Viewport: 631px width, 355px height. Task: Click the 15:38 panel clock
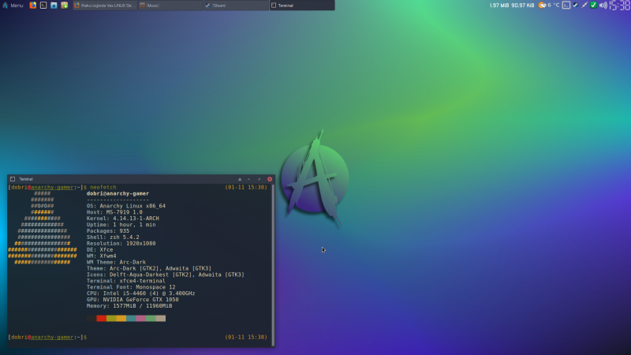(x=620, y=6)
